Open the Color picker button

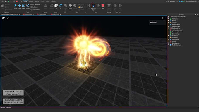point(70,7)
